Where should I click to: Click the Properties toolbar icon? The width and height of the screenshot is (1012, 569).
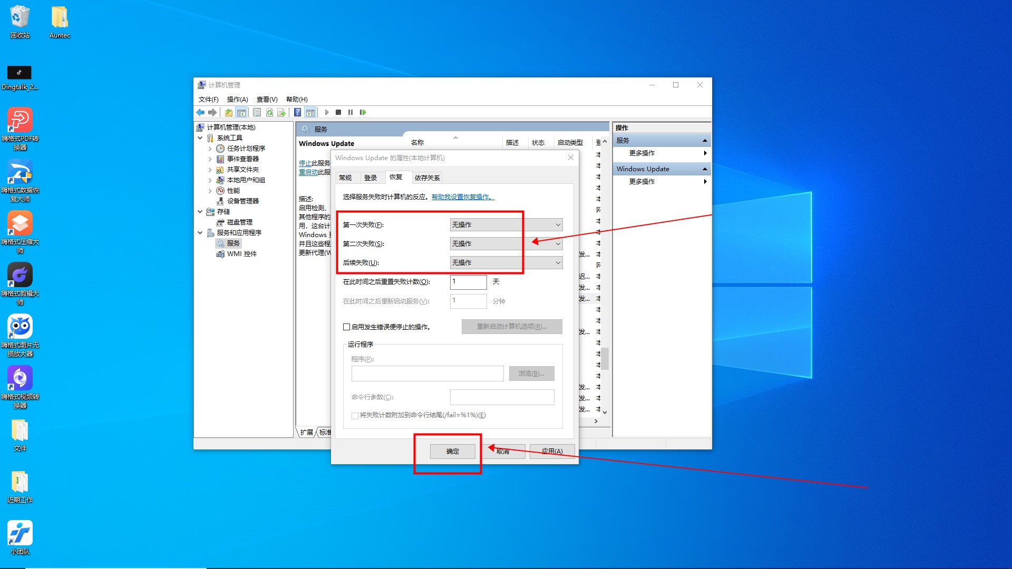tap(257, 112)
